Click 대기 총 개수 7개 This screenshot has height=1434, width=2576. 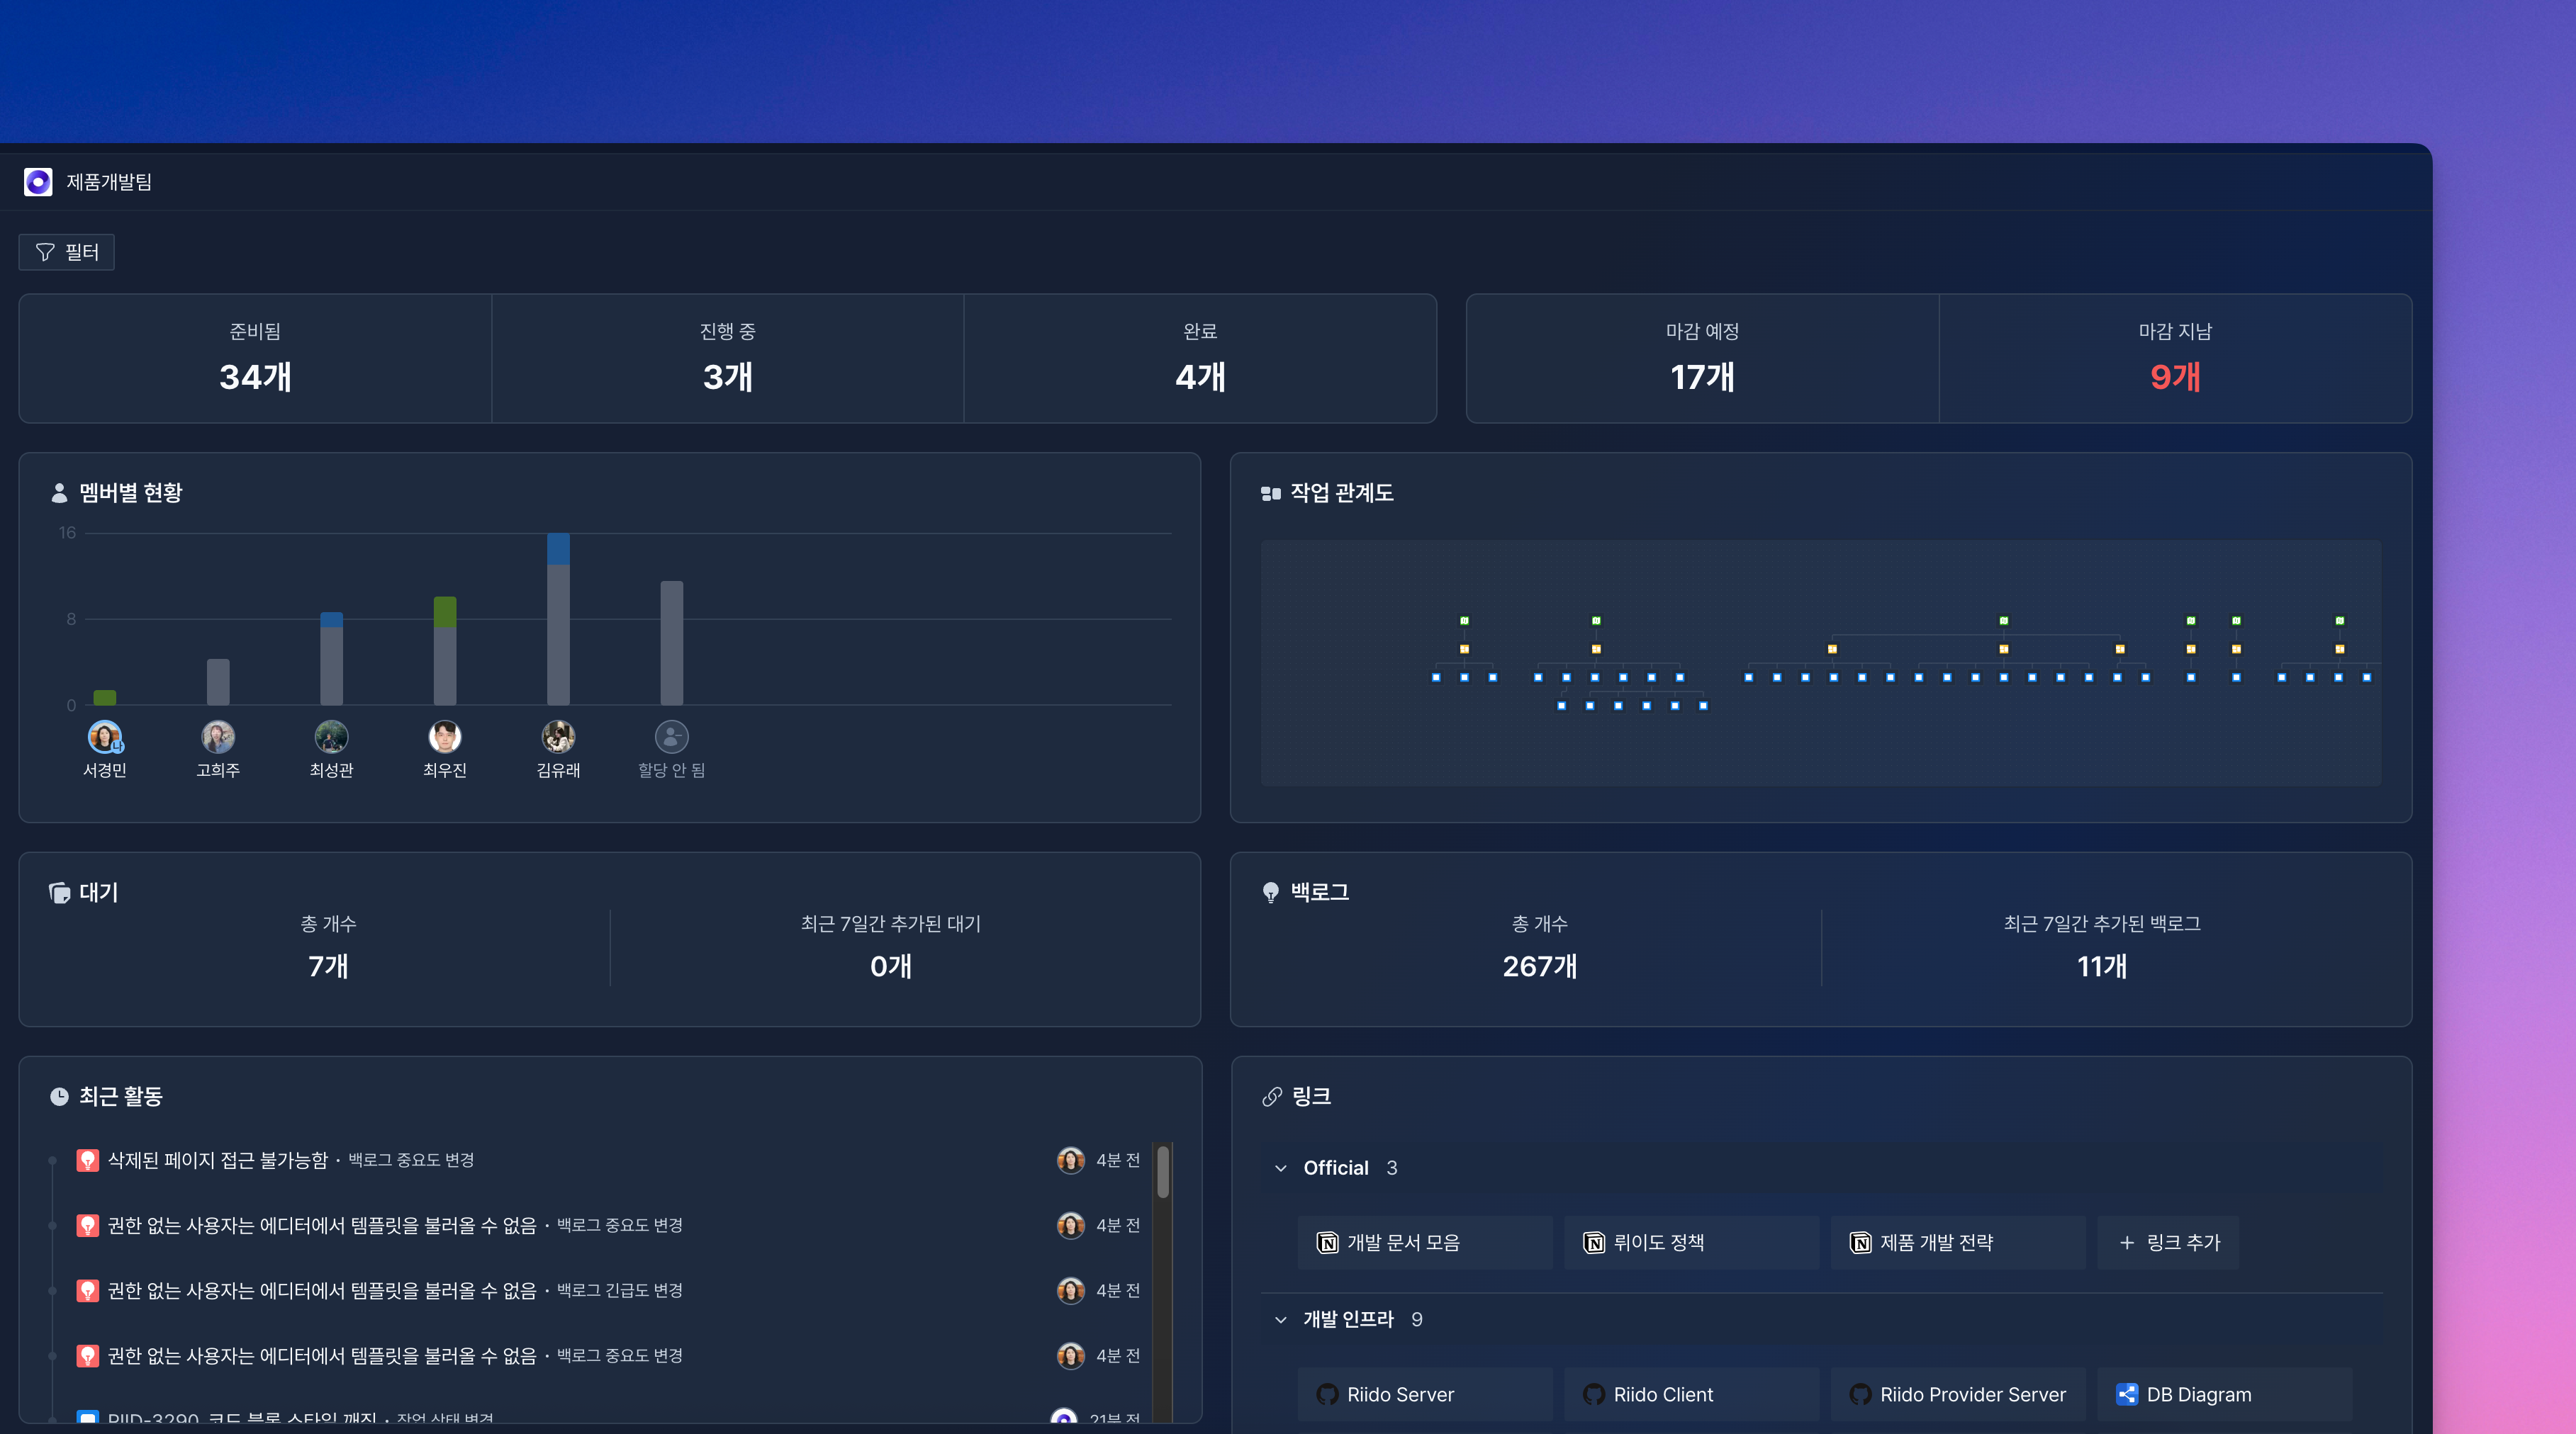(x=329, y=947)
